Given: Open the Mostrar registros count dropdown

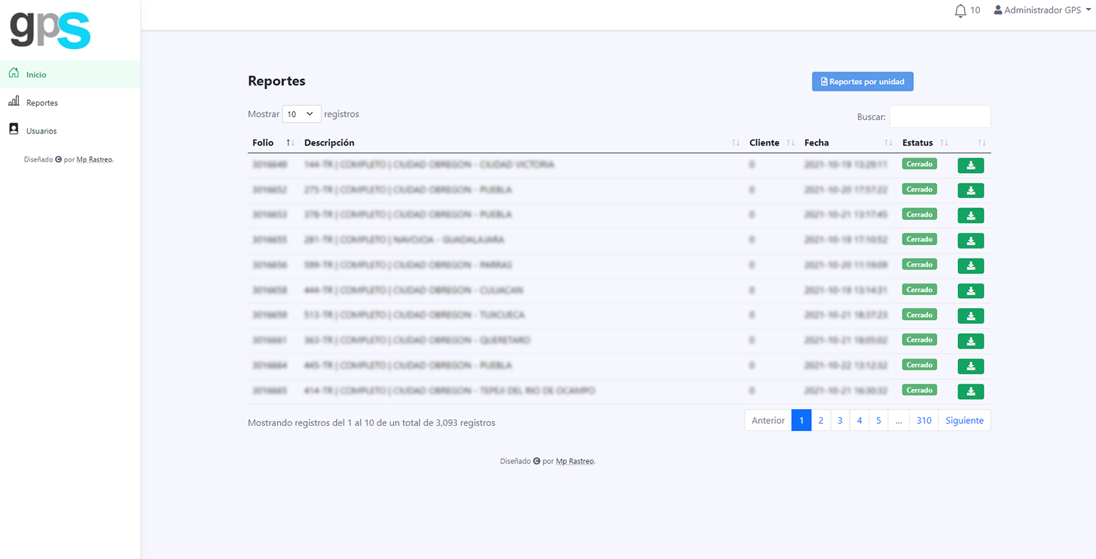Looking at the screenshot, I should click(301, 114).
